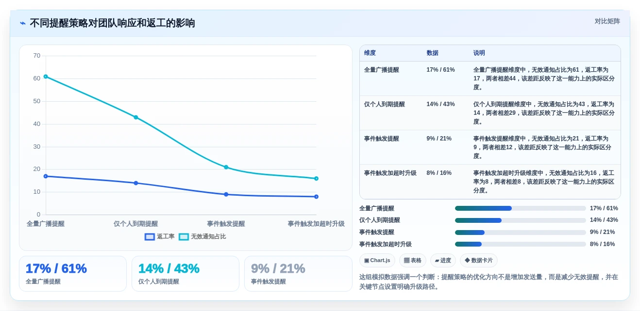Click the 8% / 16% table cell
The width and height of the screenshot is (640, 311).
coord(439,173)
